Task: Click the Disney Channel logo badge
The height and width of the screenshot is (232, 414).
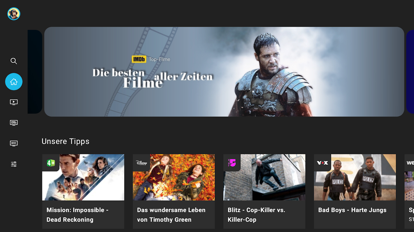Action: pos(141,163)
